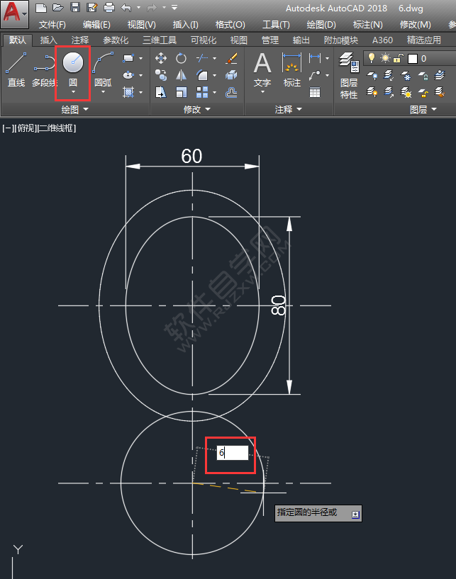Select the Offset tool
The image size is (456, 579).
[x=231, y=92]
